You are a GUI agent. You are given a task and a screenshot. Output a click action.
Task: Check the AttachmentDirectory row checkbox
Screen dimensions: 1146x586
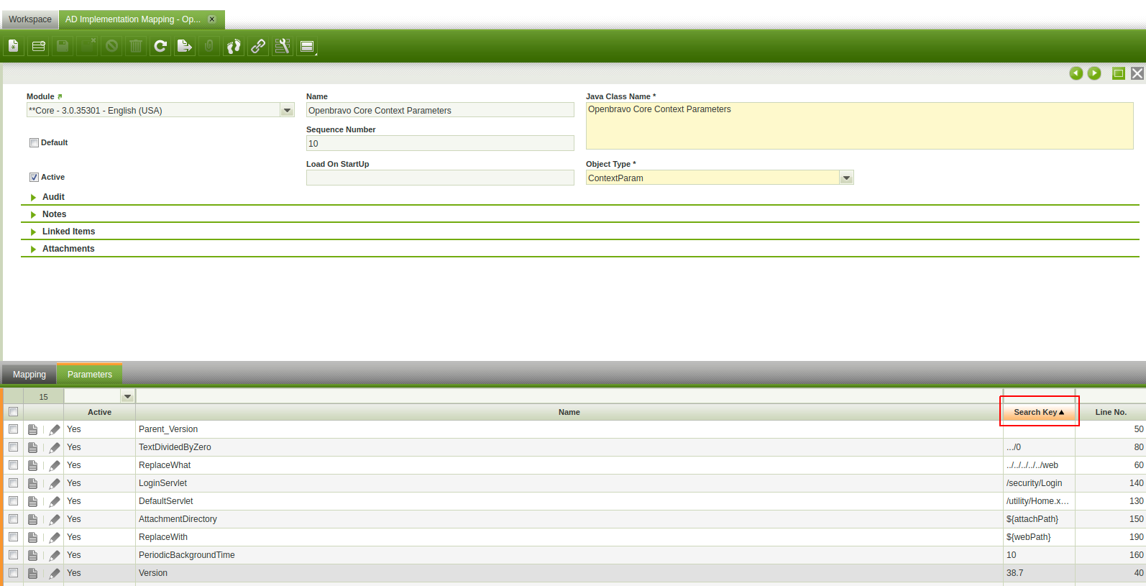click(13, 519)
